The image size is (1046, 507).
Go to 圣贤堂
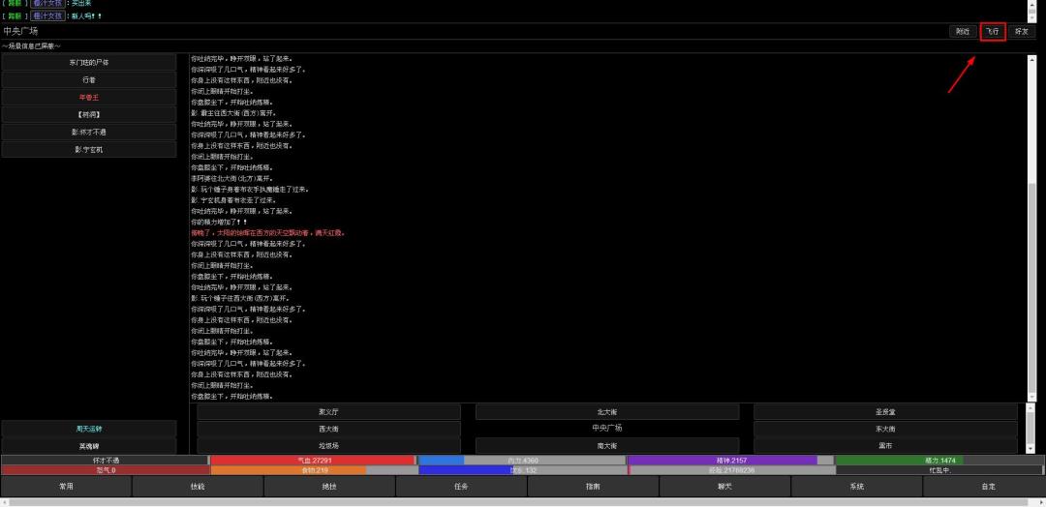click(885, 412)
